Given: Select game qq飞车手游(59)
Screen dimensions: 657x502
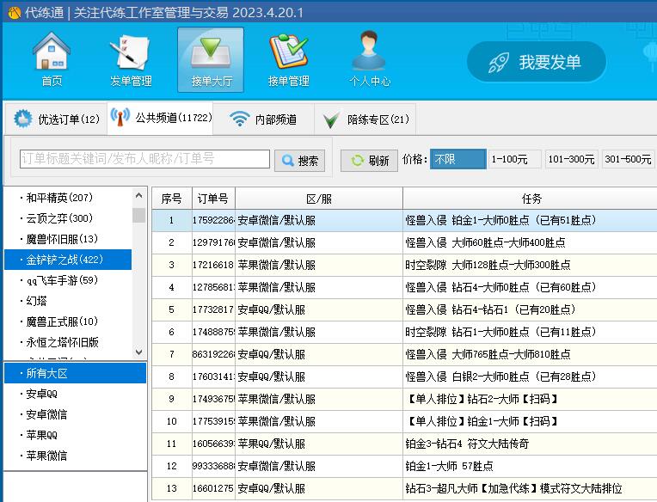Looking at the screenshot, I should (x=68, y=280).
